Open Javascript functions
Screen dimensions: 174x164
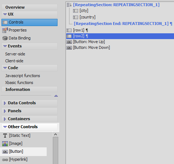click(x=22, y=76)
